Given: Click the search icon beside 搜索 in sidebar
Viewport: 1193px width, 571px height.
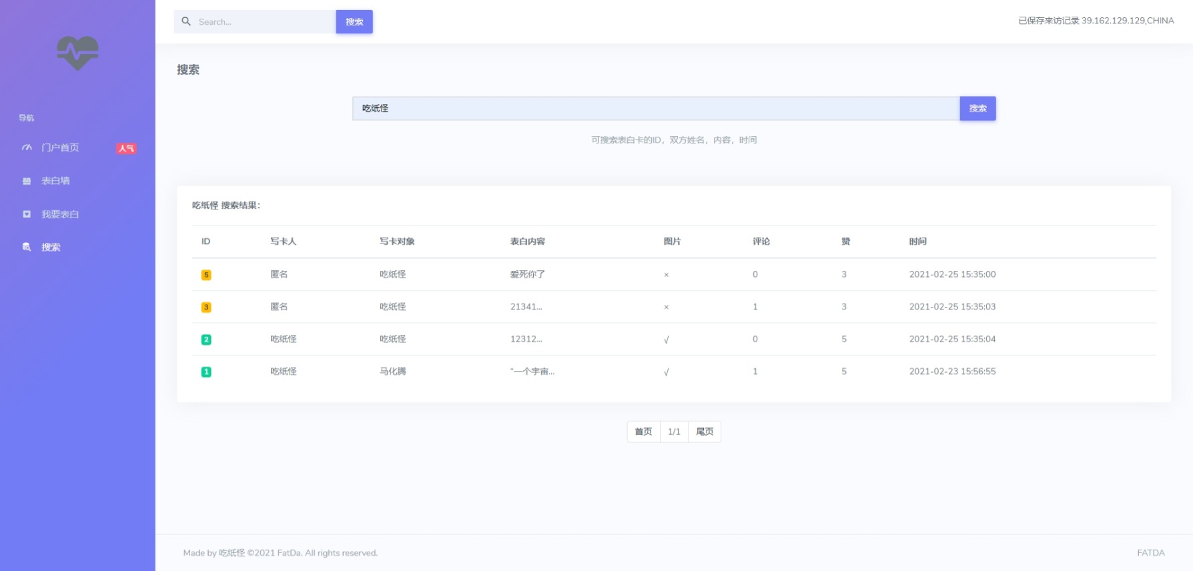Looking at the screenshot, I should (27, 247).
